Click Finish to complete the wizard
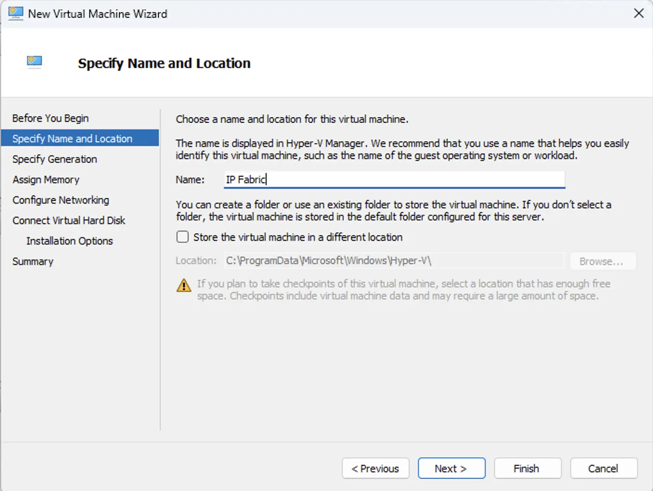 pos(528,468)
